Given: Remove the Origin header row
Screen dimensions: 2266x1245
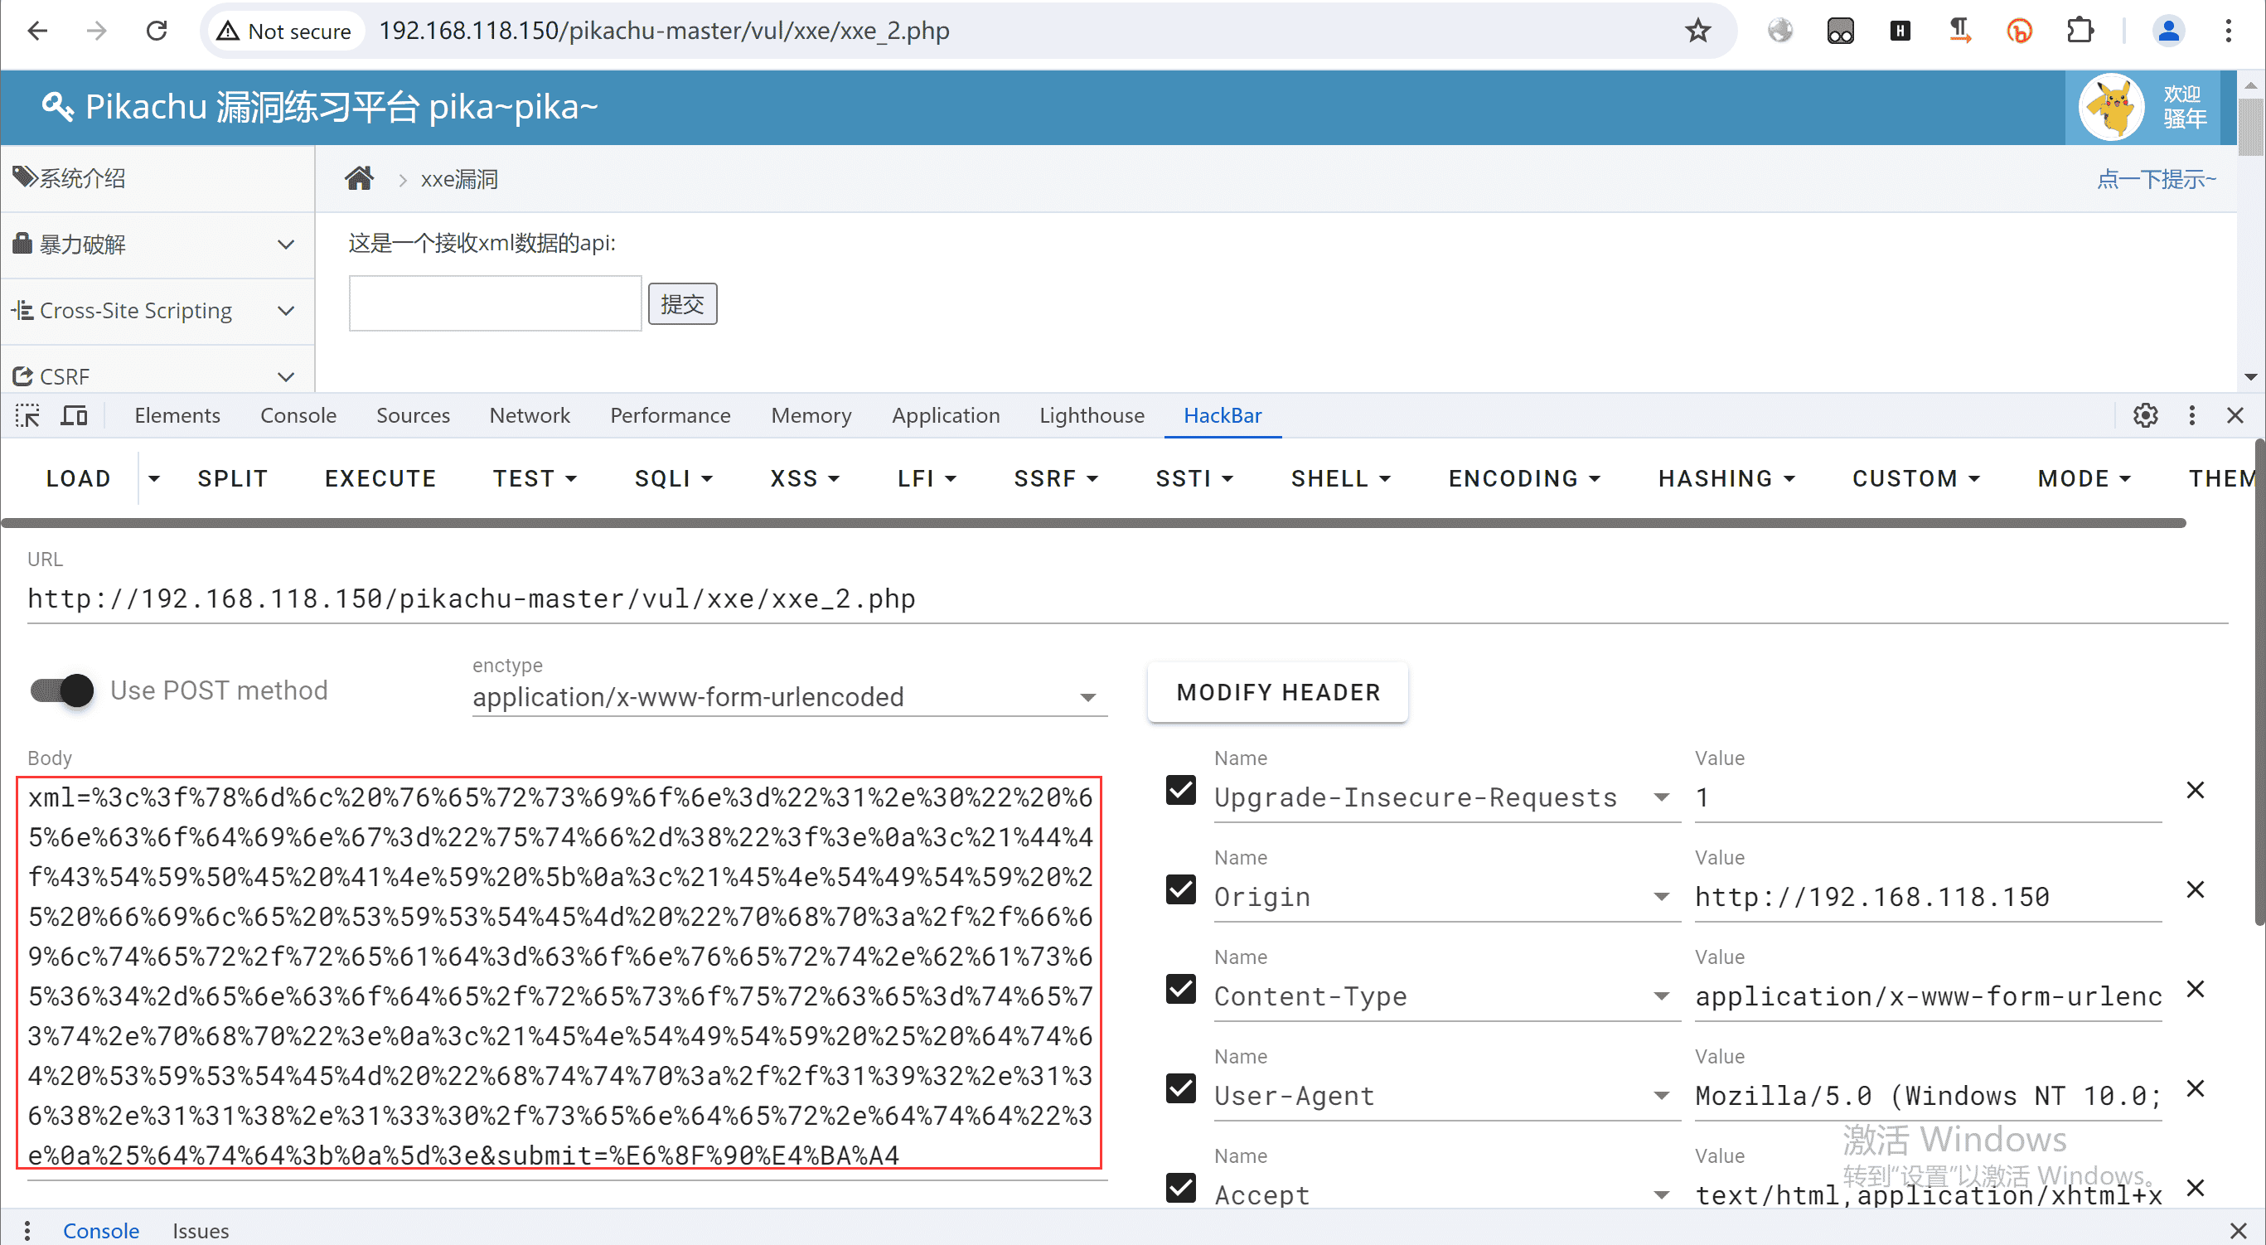Looking at the screenshot, I should click(2196, 889).
